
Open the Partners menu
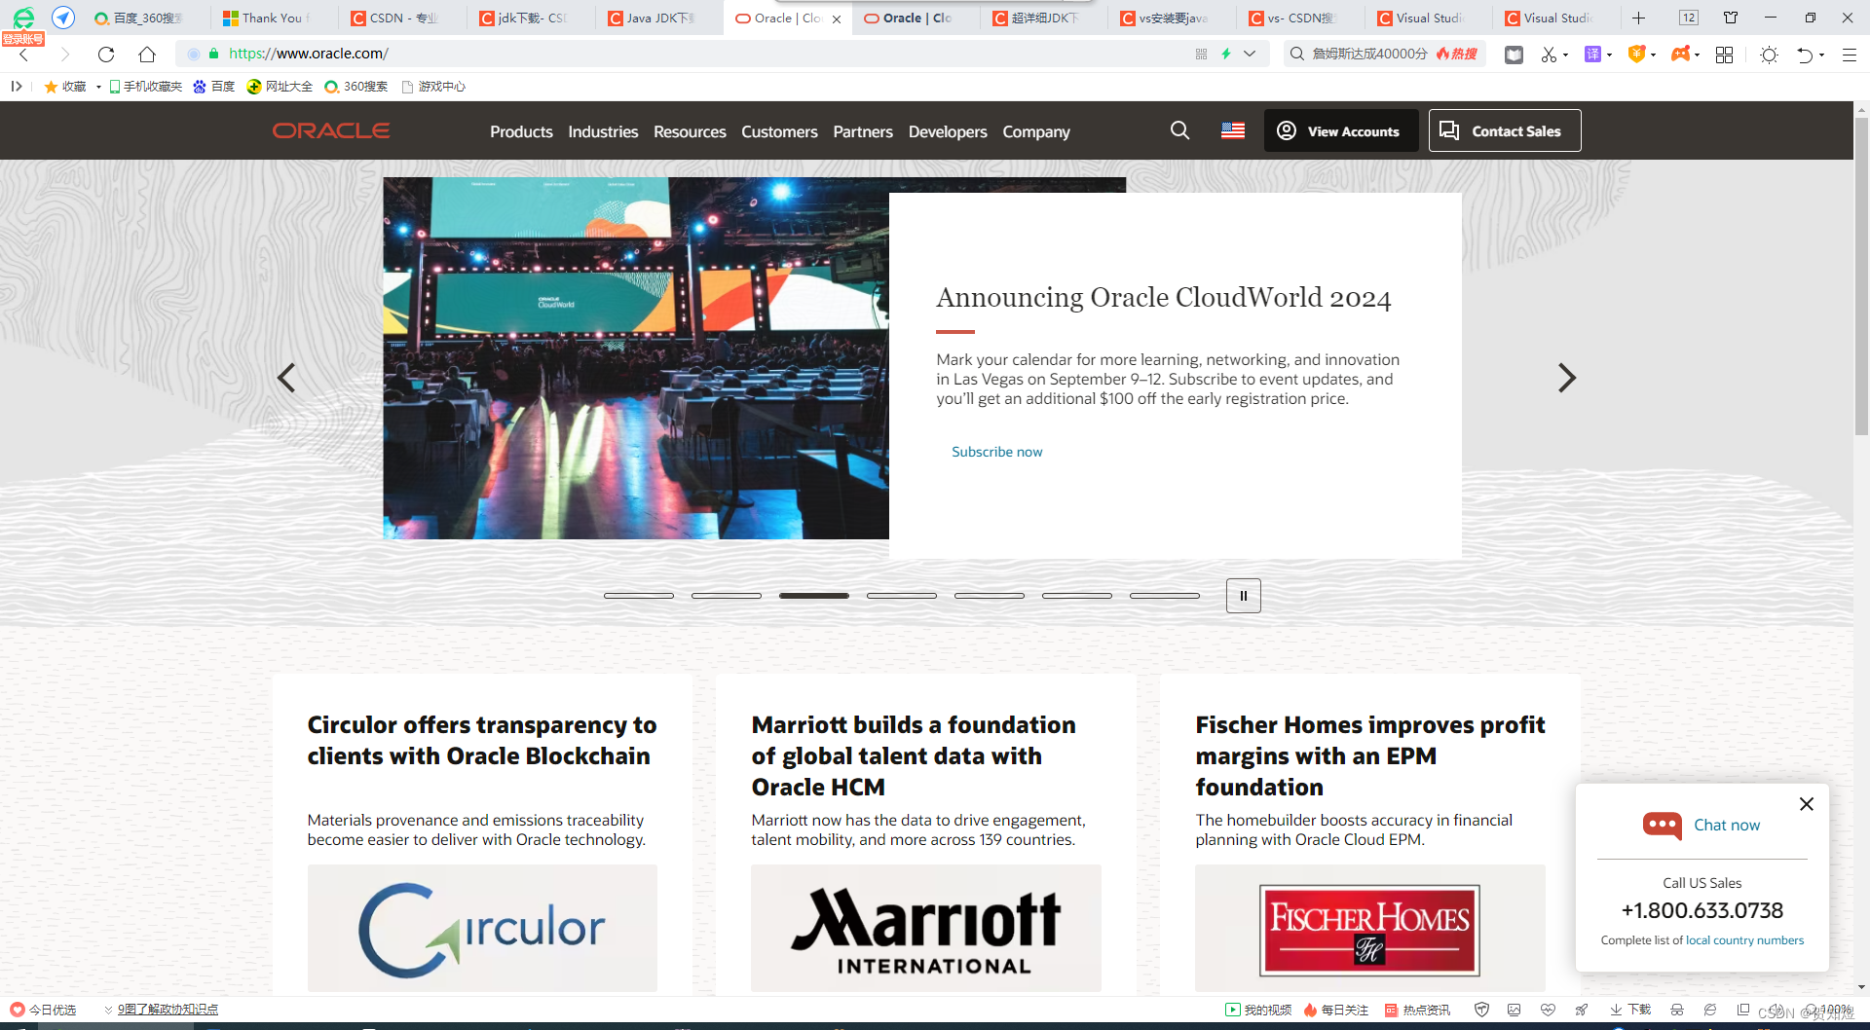[x=863, y=131]
